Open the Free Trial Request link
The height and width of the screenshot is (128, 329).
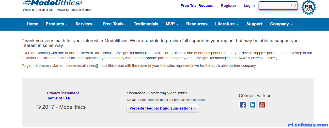point(197,6)
